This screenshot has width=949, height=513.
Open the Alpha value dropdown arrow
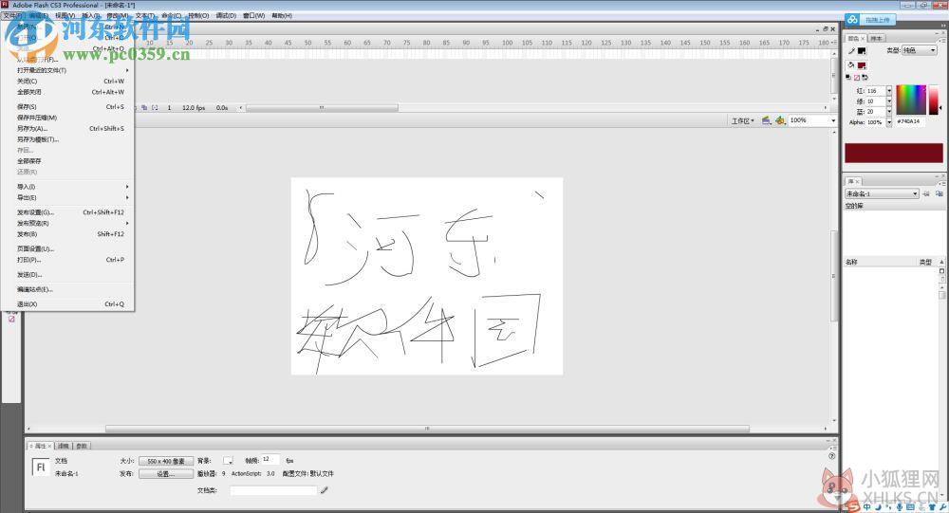889,122
